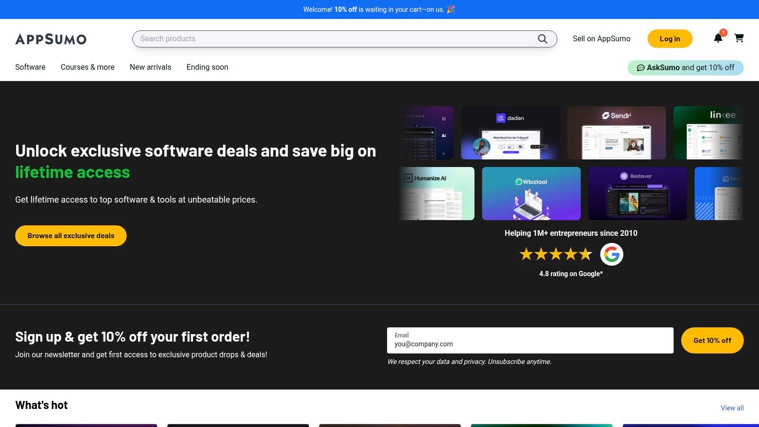Click the What's hot heading

tap(42, 405)
